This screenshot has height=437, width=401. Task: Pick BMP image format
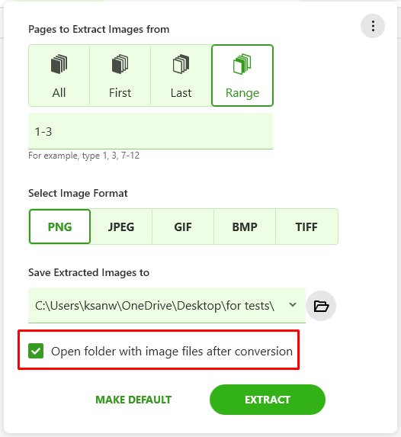[245, 227]
